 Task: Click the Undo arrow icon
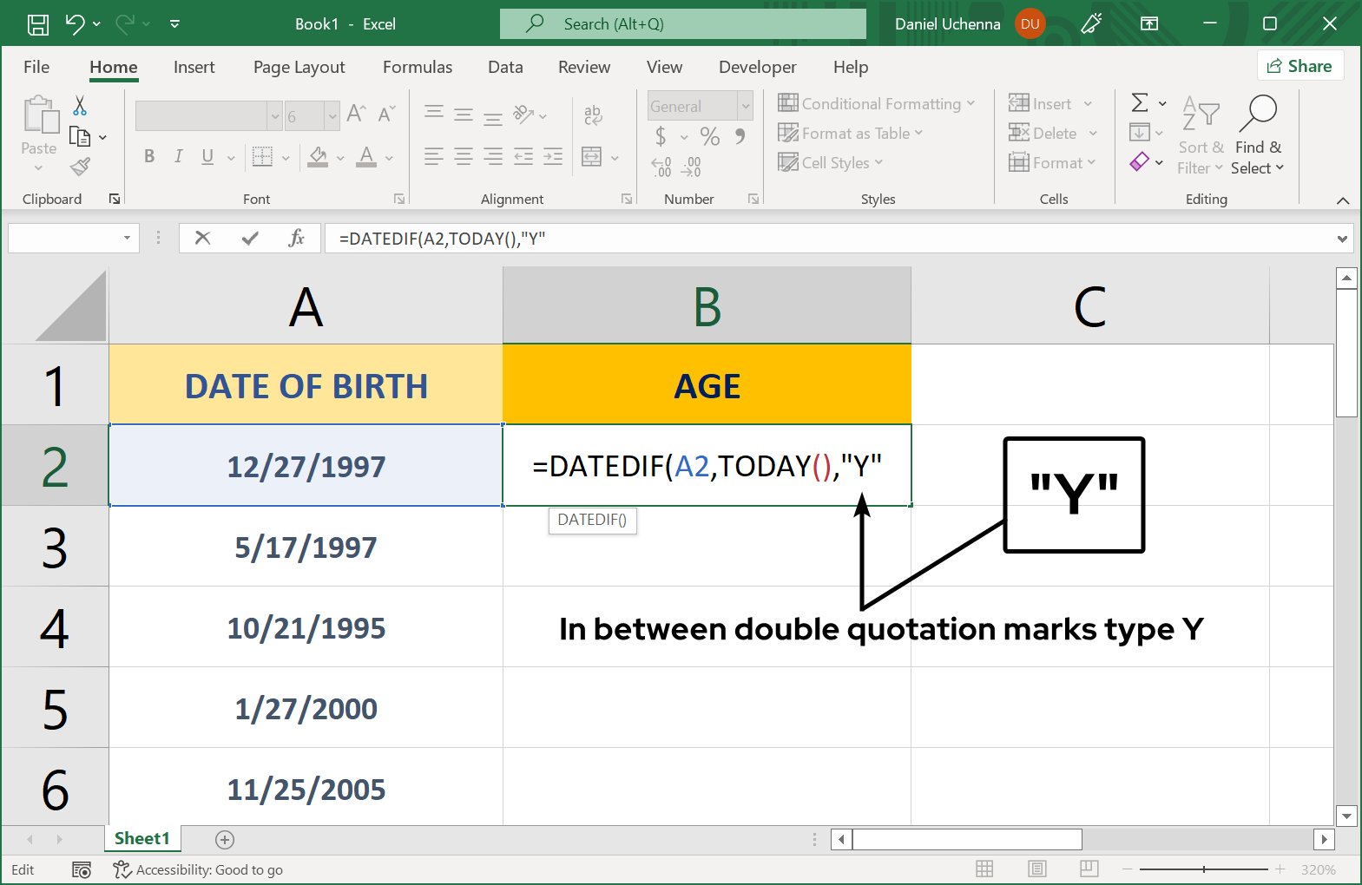pos(75,24)
